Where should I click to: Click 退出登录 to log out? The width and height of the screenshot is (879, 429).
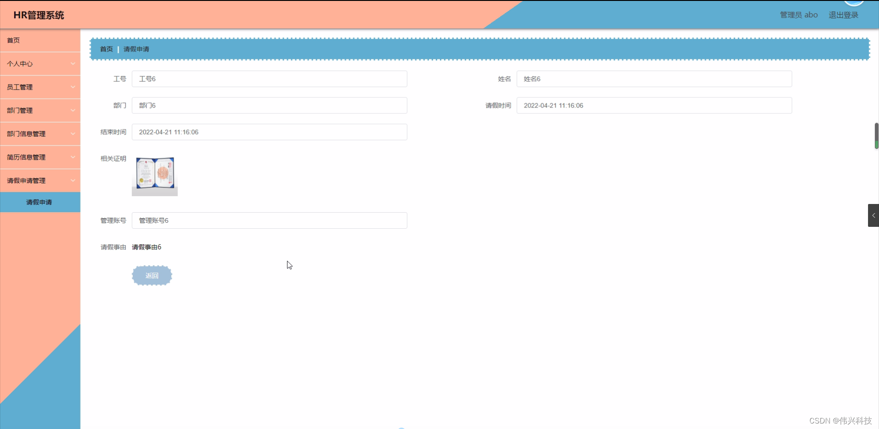click(x=843, y=14)
